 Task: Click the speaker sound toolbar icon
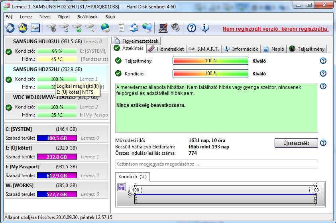pyautogui.click(x=175, y=28)
